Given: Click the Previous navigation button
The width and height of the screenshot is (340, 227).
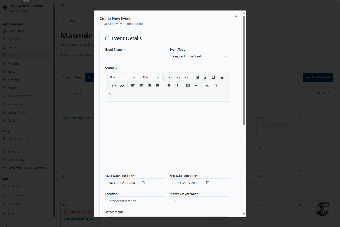Looking at the screenshot, I should (72, 93).
